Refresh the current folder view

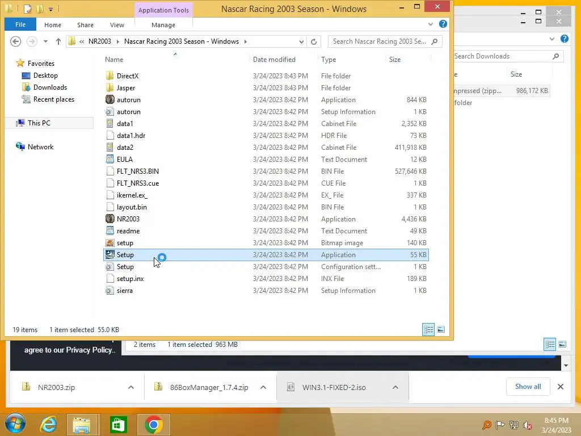tap(314, 41)
